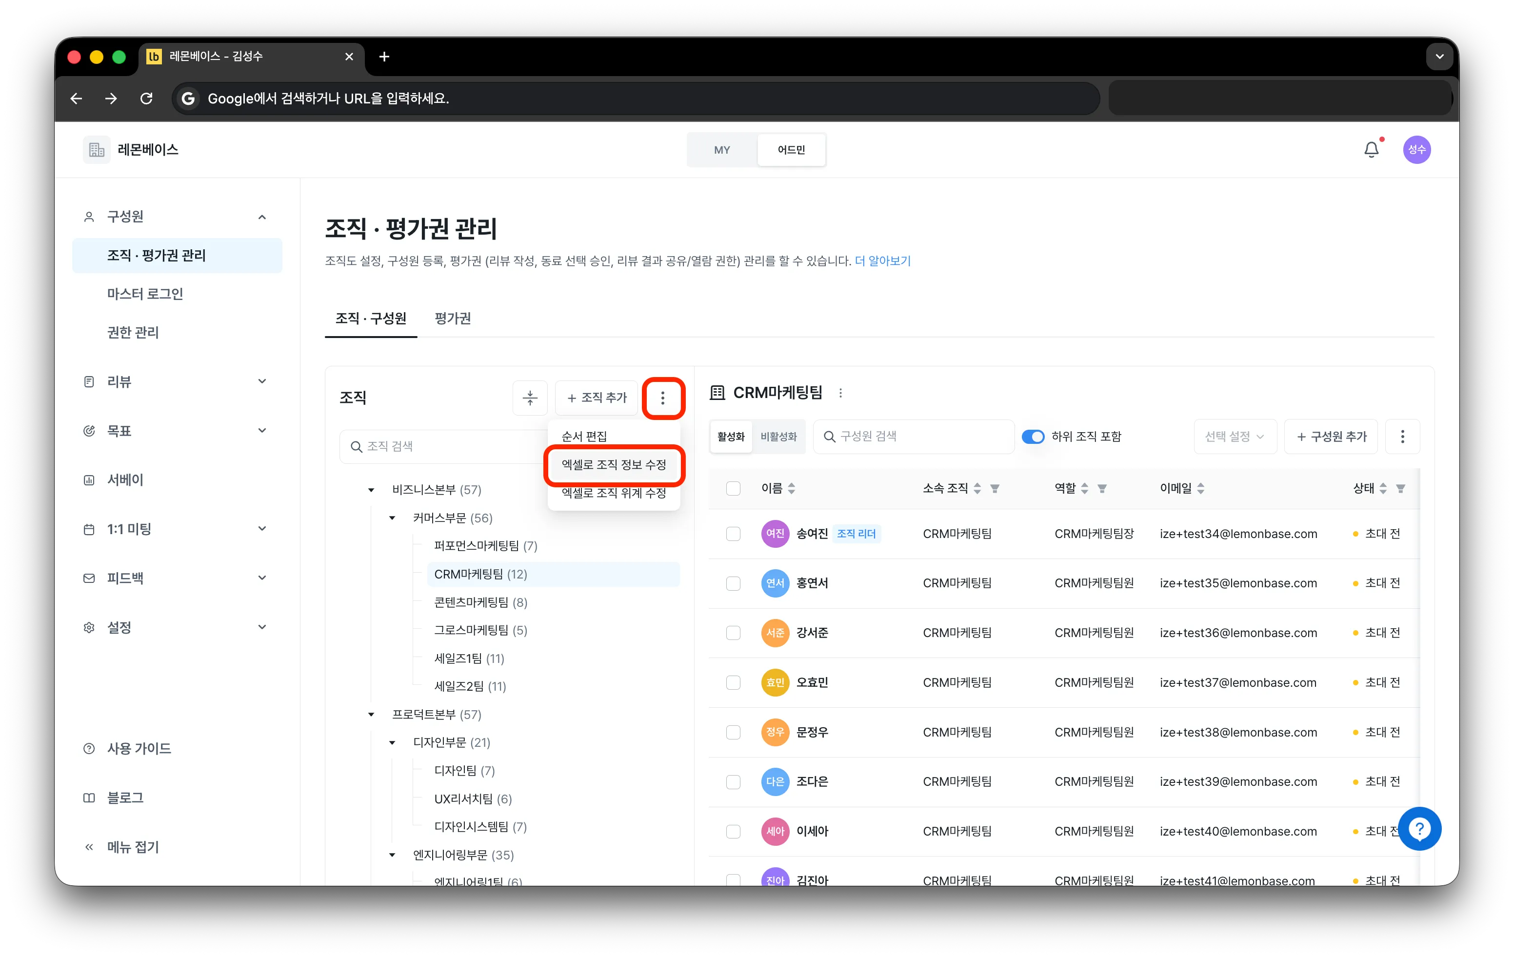Click the collapse-all organization tree icon

(x=530, y=397)
